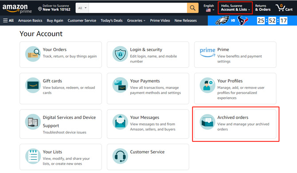Click the countdown timer 25:52:17
This screenshot has height=173, width=297.
pos(272,20)
